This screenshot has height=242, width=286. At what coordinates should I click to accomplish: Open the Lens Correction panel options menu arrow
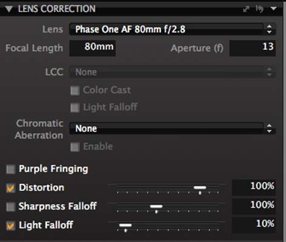point(273,8)
